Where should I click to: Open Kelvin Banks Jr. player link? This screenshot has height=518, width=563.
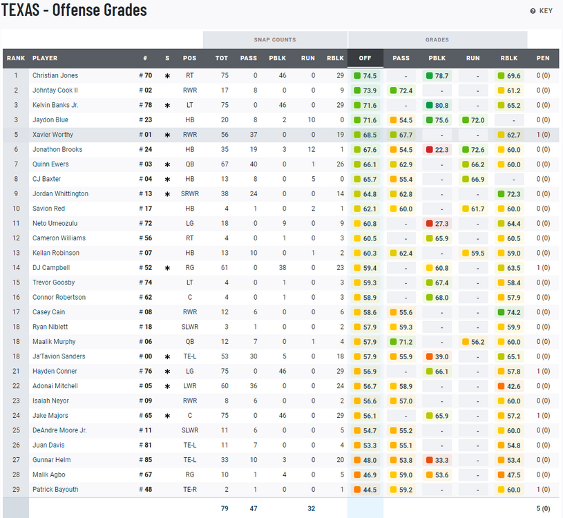pos(55,105)
